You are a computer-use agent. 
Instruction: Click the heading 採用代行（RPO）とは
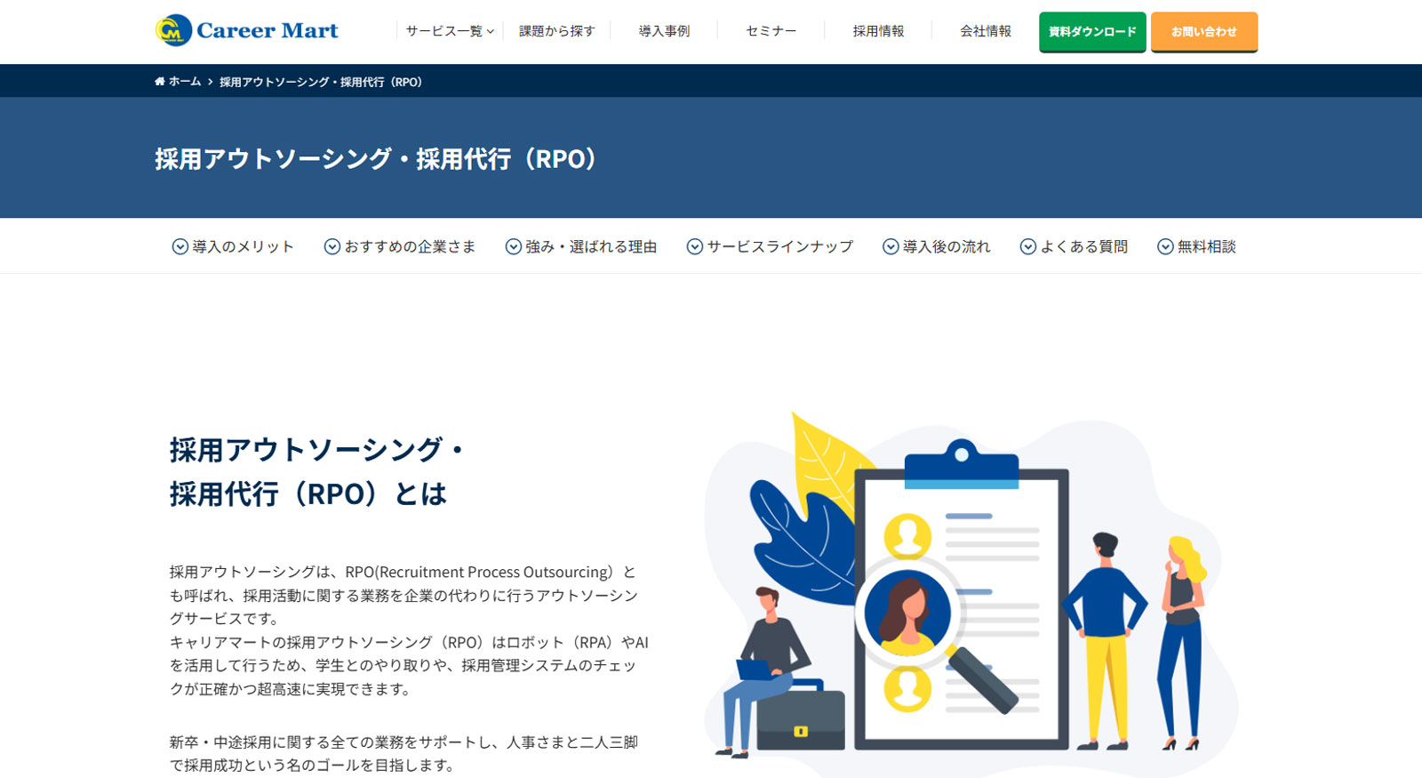click(x=308, y=494)
